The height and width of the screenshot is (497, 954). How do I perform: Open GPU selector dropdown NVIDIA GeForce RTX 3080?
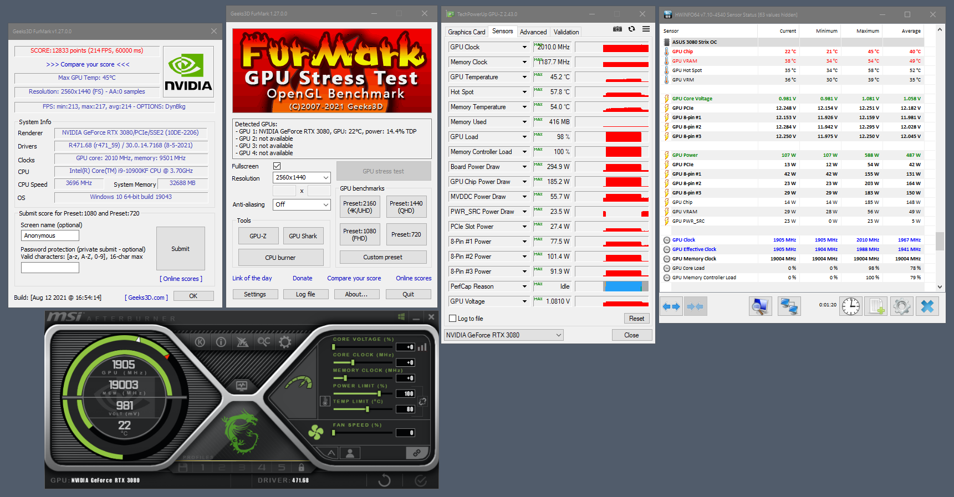point(504,335)
